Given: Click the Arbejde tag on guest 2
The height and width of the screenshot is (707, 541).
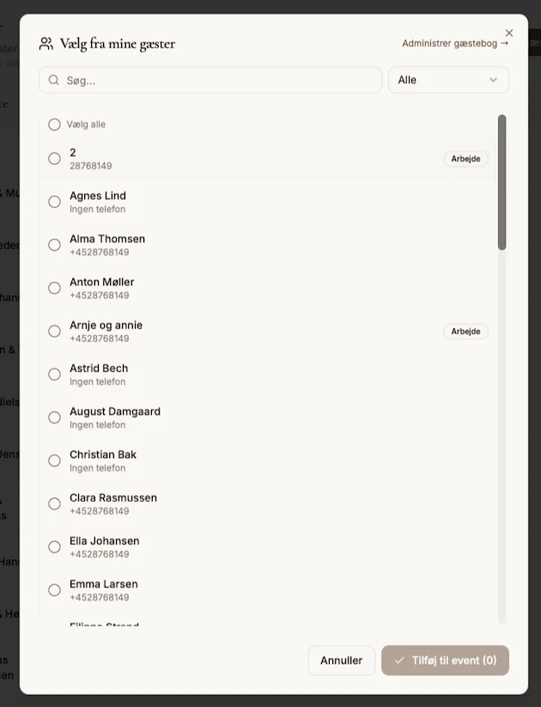Looking at the screenshot, I should (466, 159).
